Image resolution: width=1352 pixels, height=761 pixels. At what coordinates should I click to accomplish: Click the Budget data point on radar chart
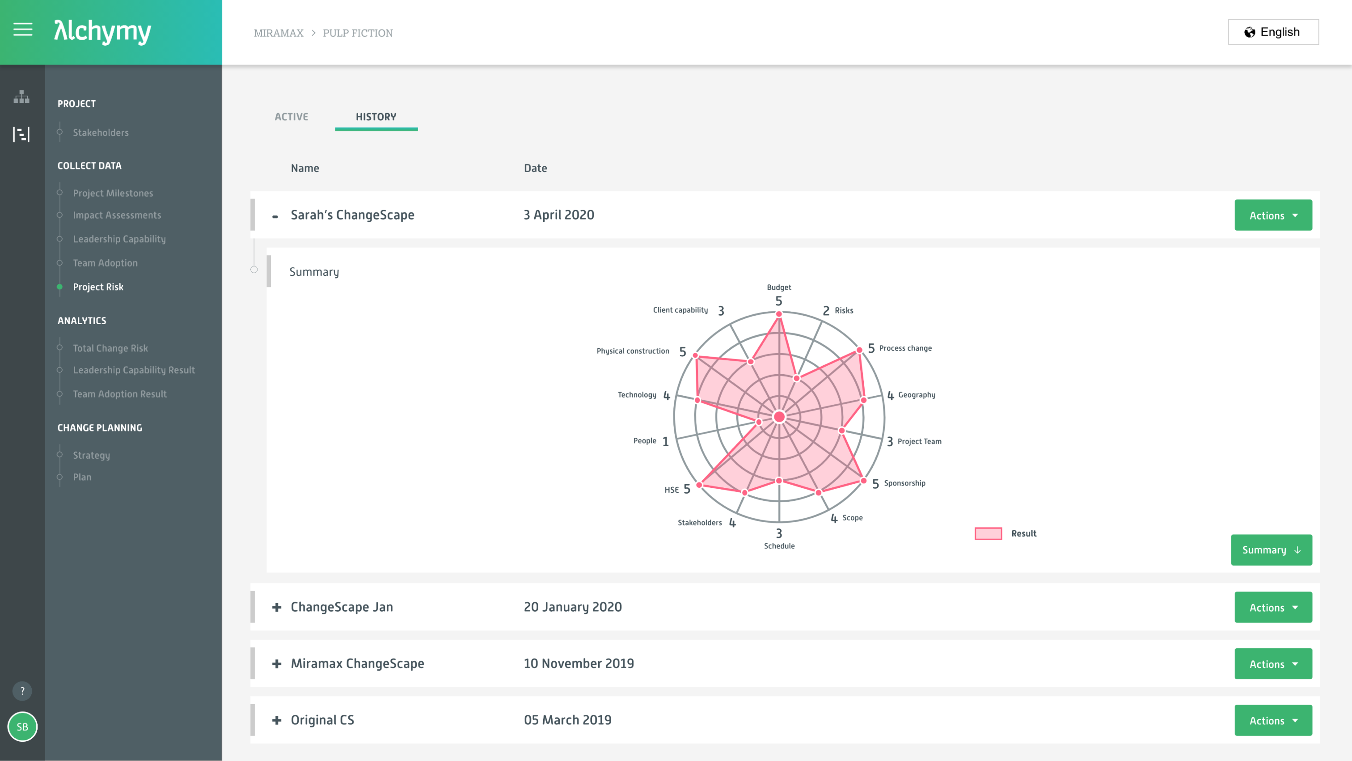click(779, 314)
